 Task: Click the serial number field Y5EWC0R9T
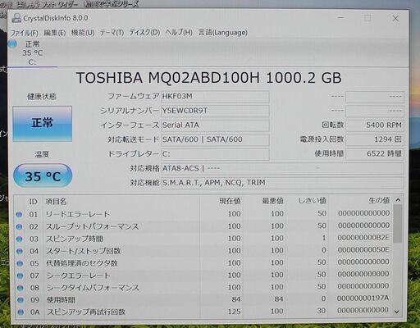(x=215, y=111)
